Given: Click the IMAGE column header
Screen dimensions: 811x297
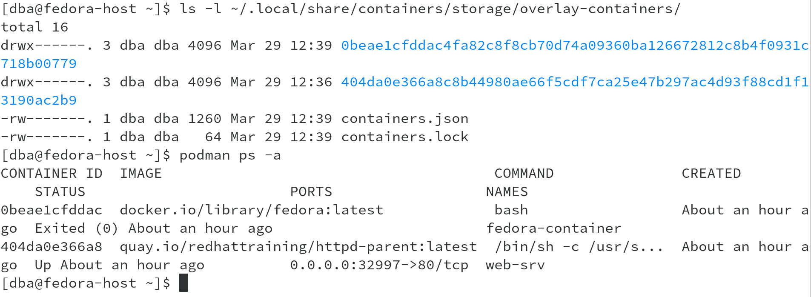Looking at the screenshot, I should tap(140, 174).
